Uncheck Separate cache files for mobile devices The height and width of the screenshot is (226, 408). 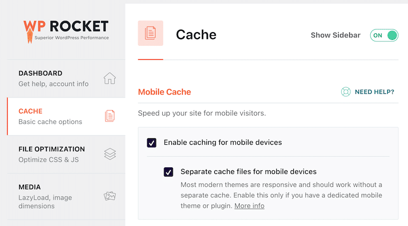point(169,172)
